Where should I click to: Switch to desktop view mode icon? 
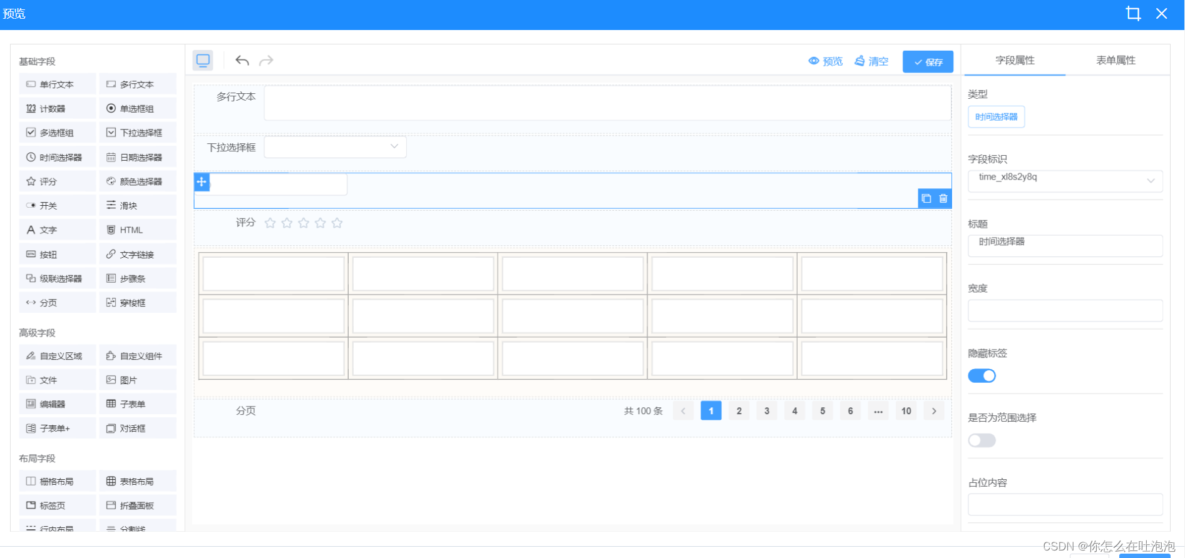tap(203, 61)
